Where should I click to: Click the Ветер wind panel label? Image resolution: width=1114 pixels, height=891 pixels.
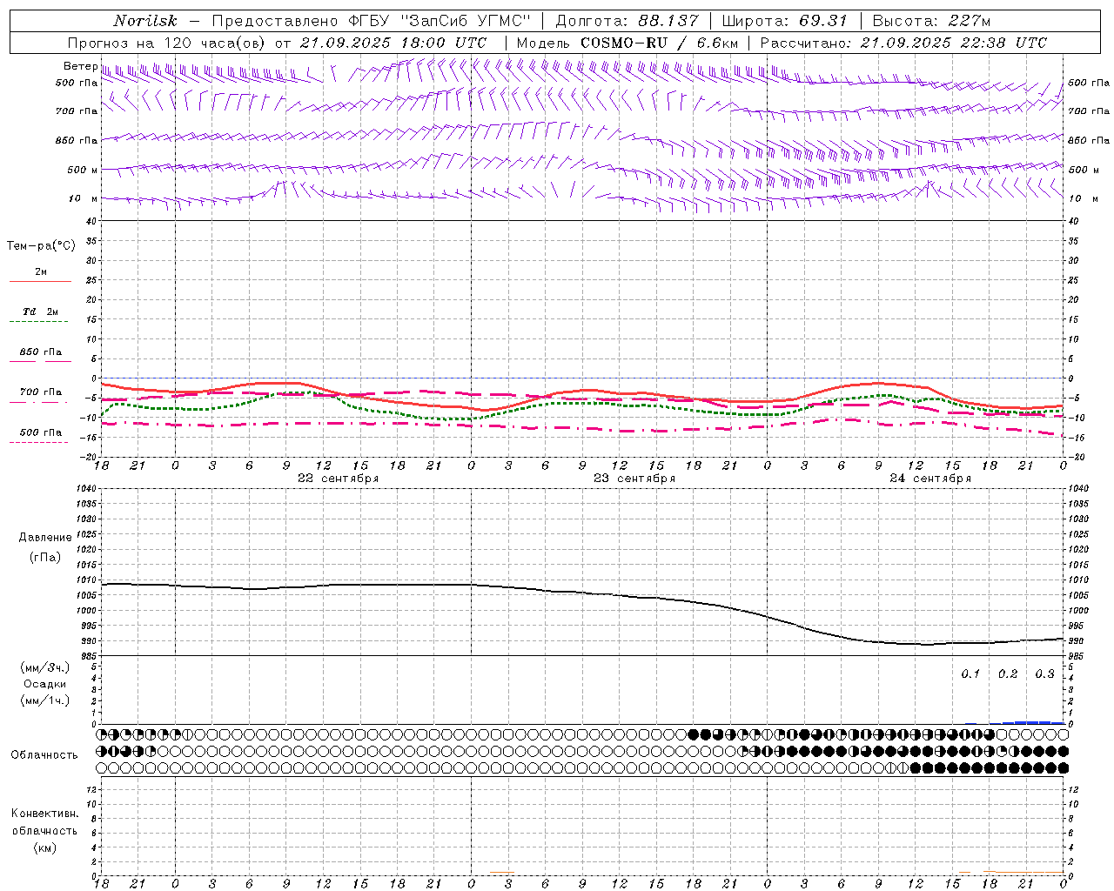click(x=80, y=66)
